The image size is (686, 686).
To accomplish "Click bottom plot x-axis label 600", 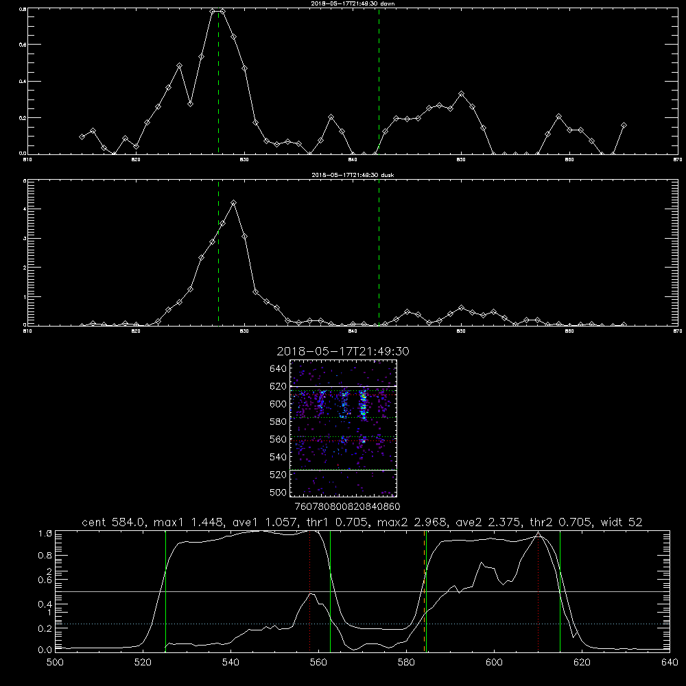I will [494, 663].
